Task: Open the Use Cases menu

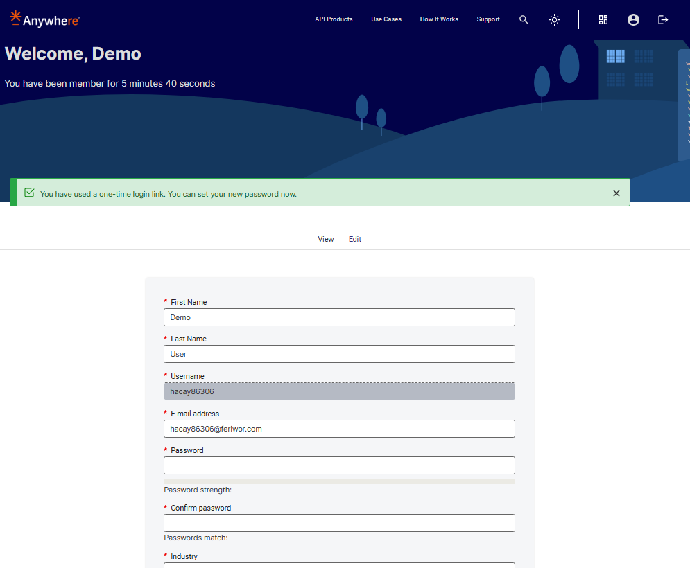Action: pyautogui.click(x=386, y=19)
